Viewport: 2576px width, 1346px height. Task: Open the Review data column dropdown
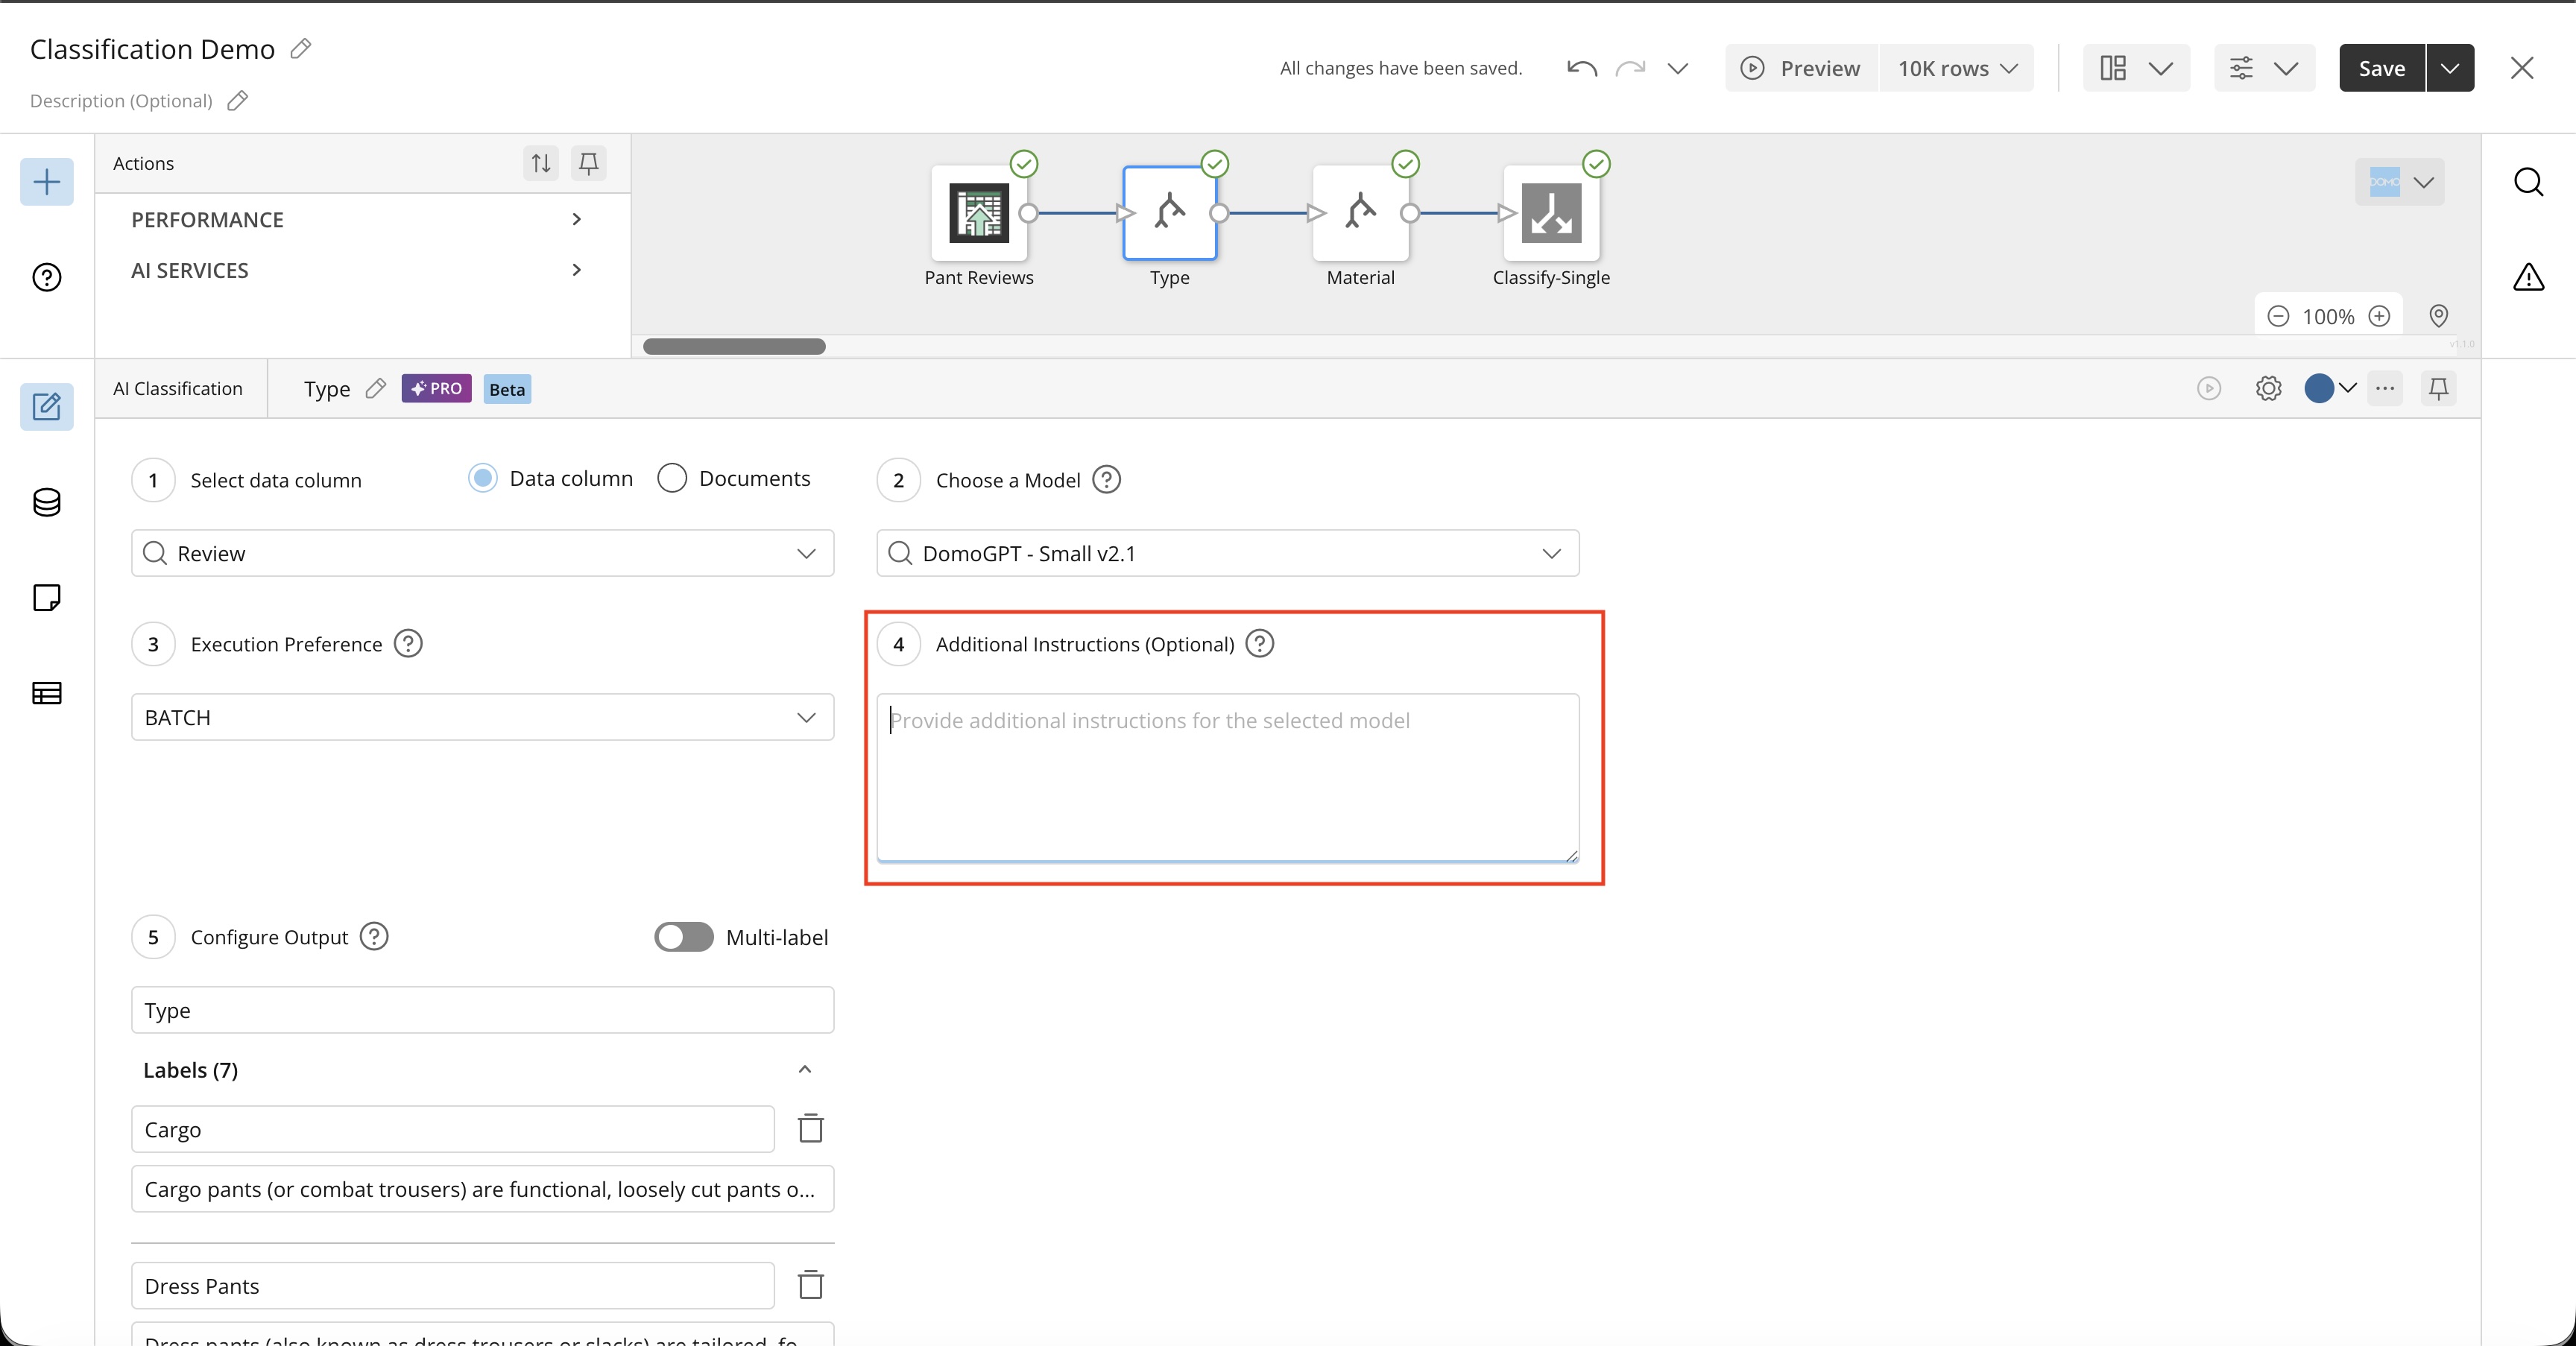[482, 553]
